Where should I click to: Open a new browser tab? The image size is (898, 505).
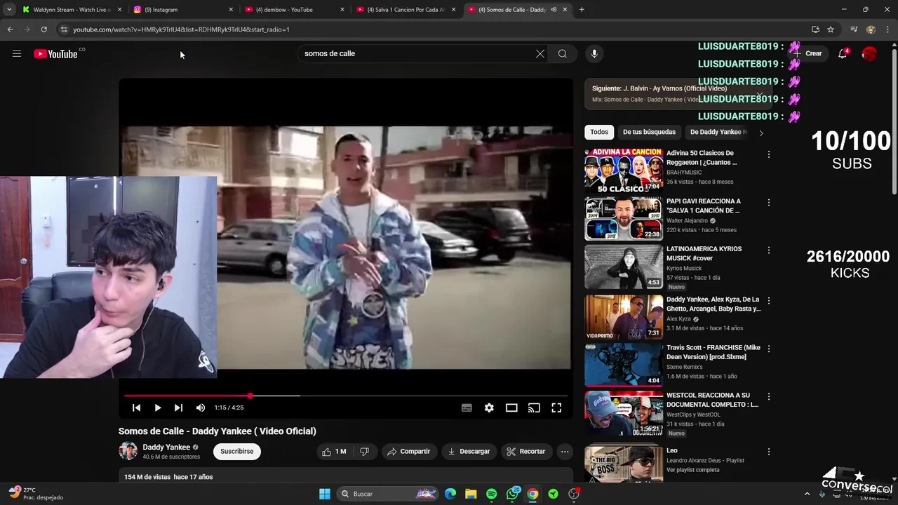point(582,10)
